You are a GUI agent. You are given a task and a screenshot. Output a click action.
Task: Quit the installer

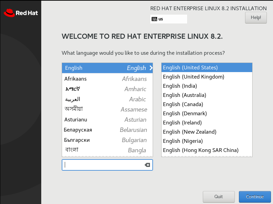coord(219,197)
